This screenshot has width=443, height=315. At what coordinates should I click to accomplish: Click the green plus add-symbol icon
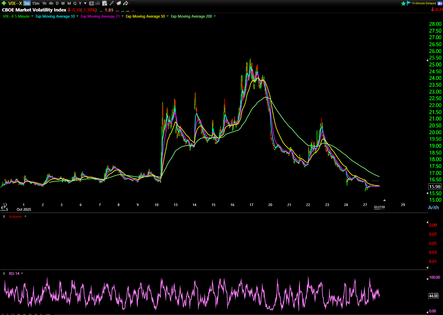4,3
